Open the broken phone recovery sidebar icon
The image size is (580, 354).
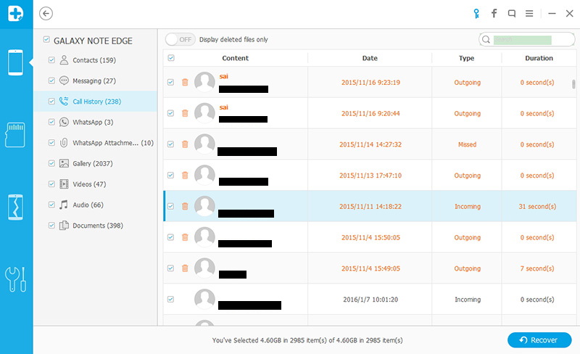(15, 207)
